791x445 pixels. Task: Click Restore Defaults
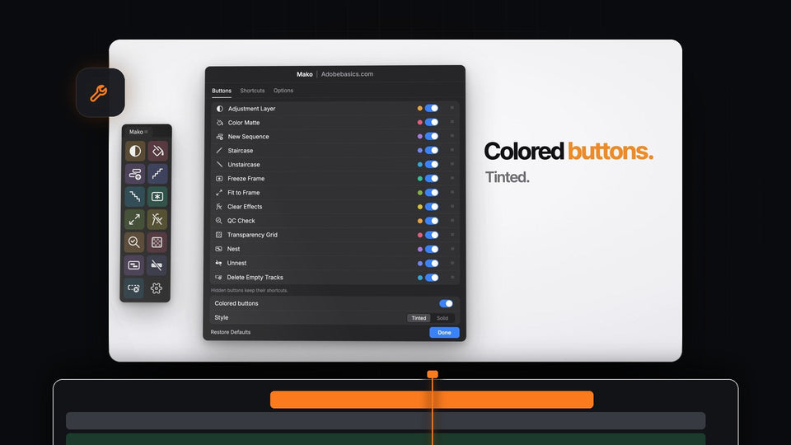click(x=231, y=332)
